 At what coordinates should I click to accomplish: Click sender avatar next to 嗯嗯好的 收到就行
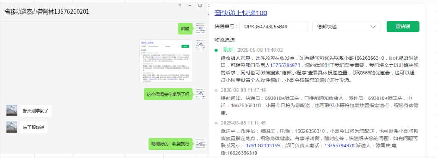[200, 143]
